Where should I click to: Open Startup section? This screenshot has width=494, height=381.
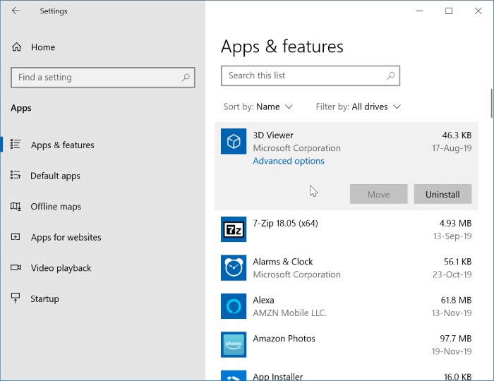(x=44, y=299)
